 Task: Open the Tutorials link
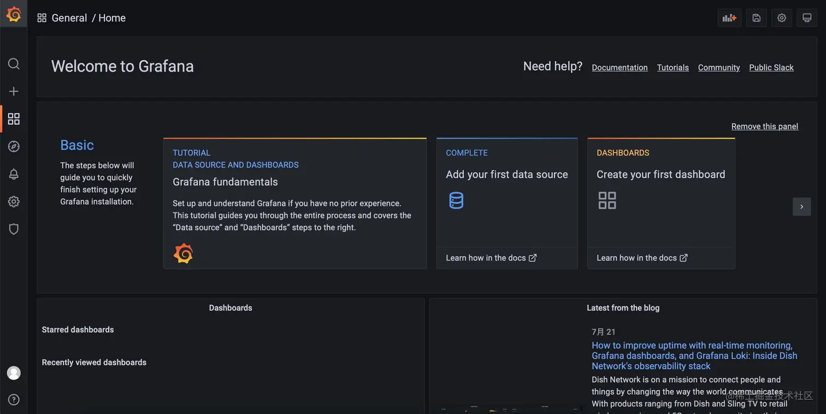pos(672,68)
